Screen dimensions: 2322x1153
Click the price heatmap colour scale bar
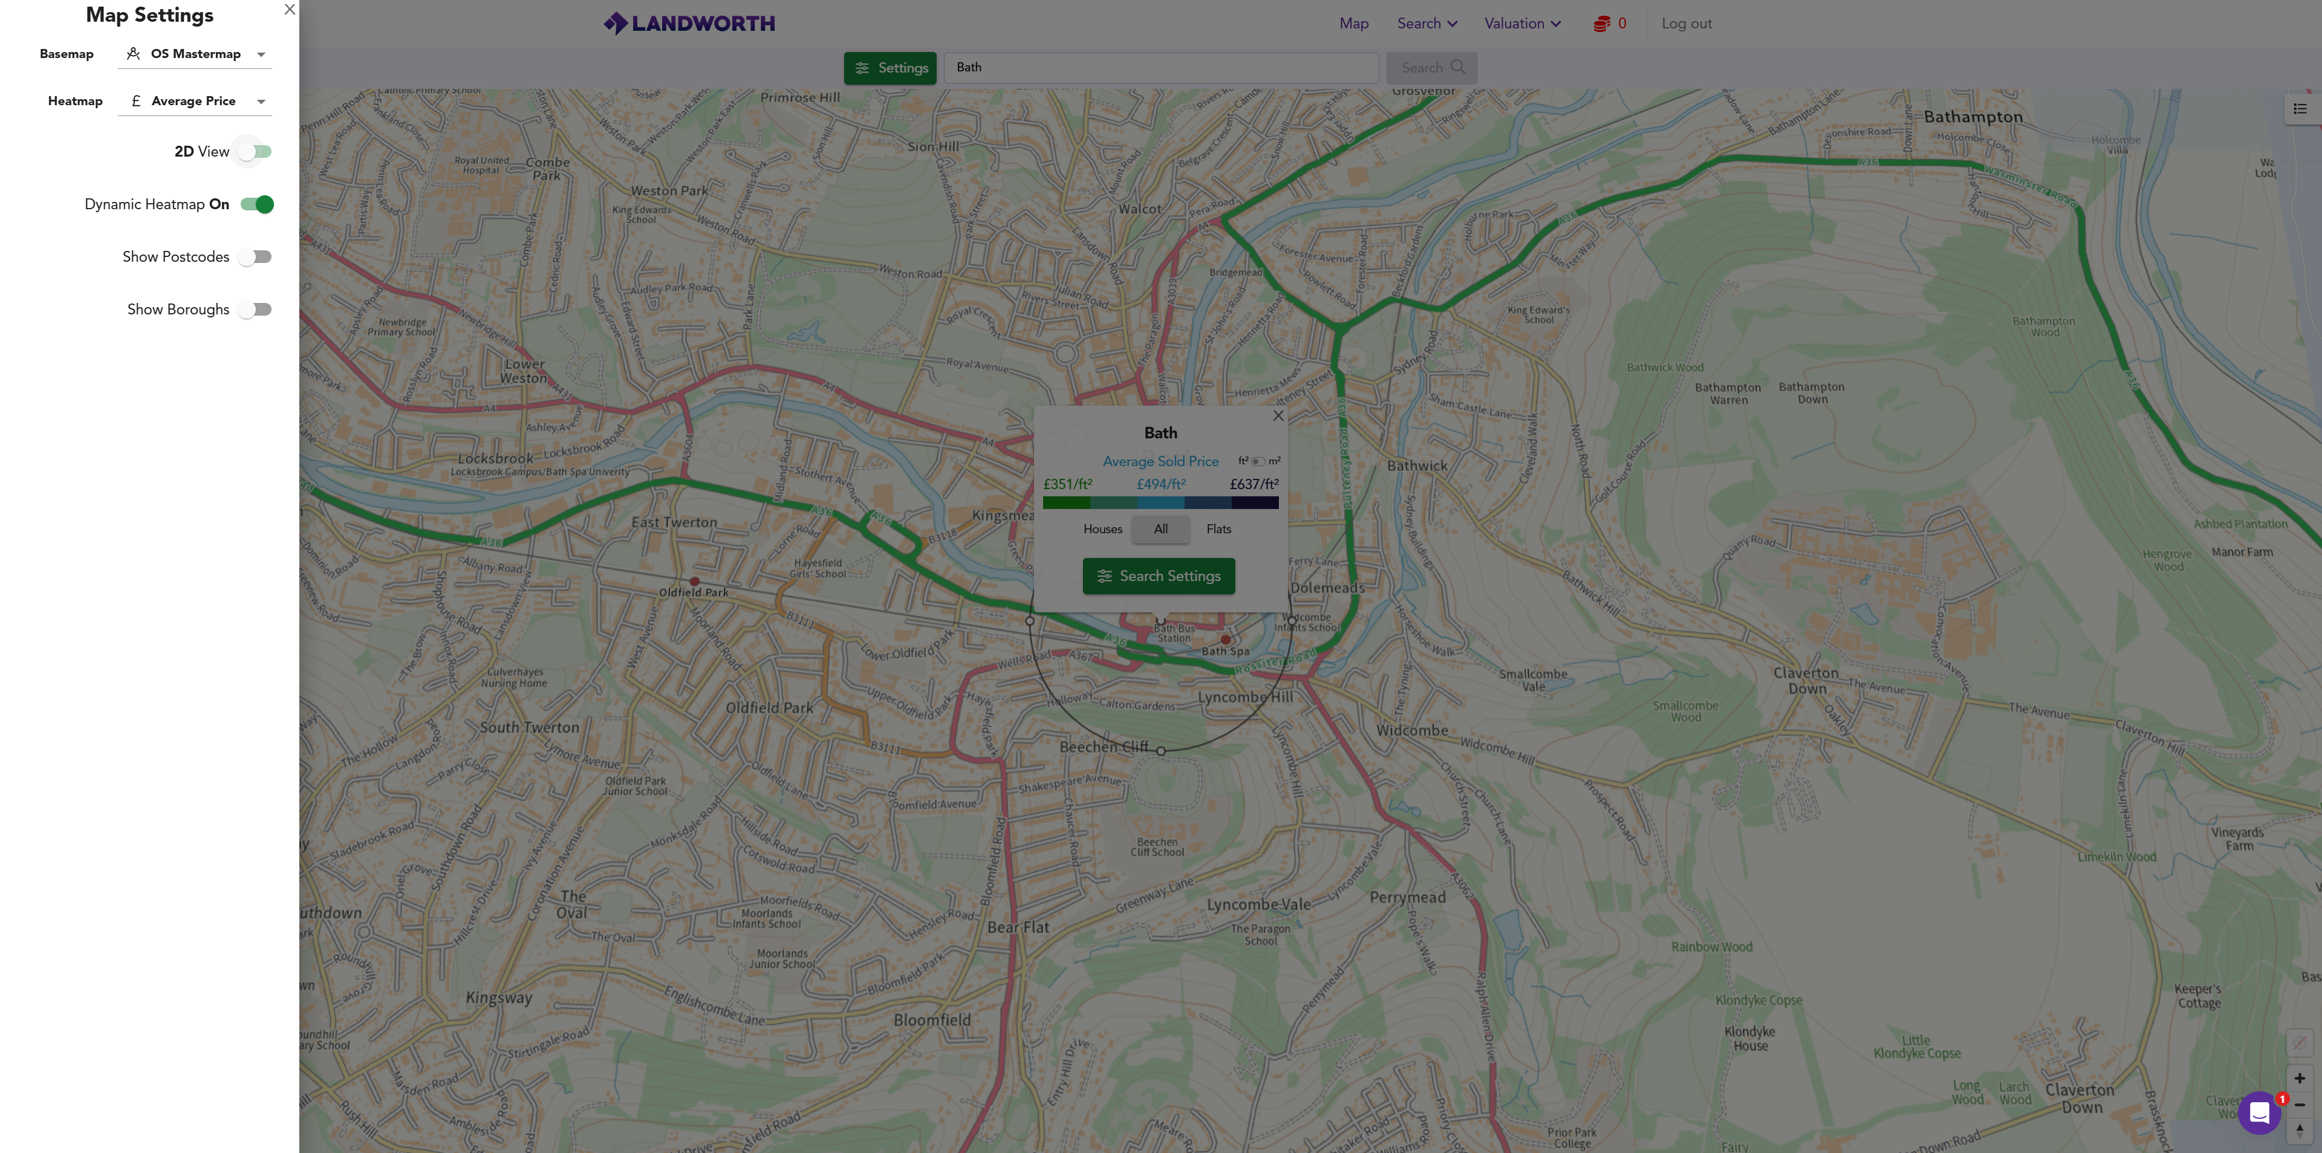click(1160, 503)
